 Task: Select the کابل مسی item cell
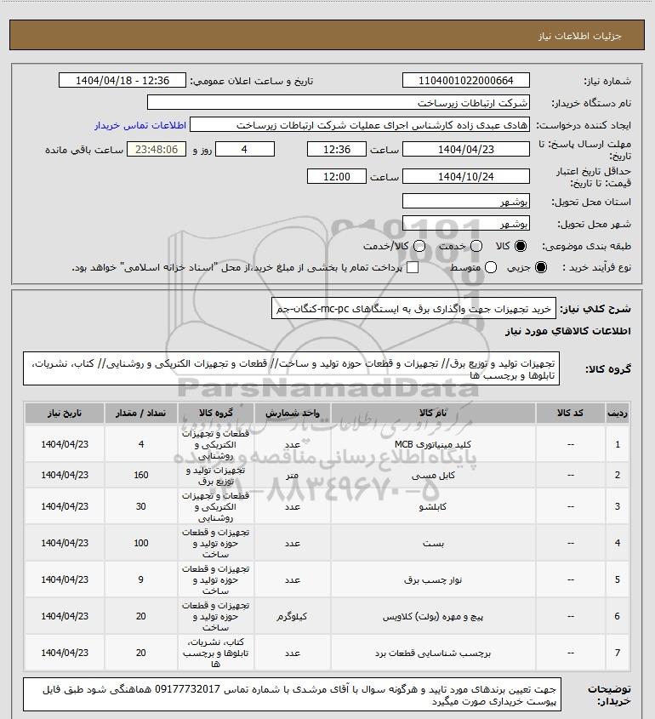[x=433, y=476]
